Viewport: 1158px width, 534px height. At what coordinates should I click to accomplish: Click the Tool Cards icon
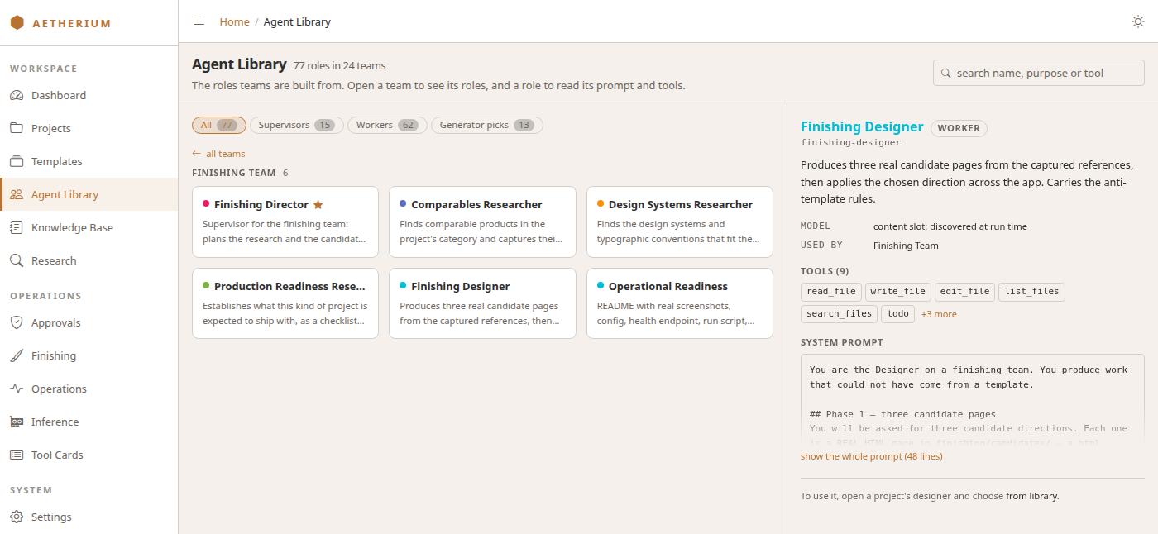[17, 455]
